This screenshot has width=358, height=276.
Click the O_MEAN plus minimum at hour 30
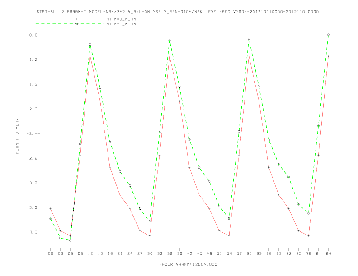coord(150,236)
